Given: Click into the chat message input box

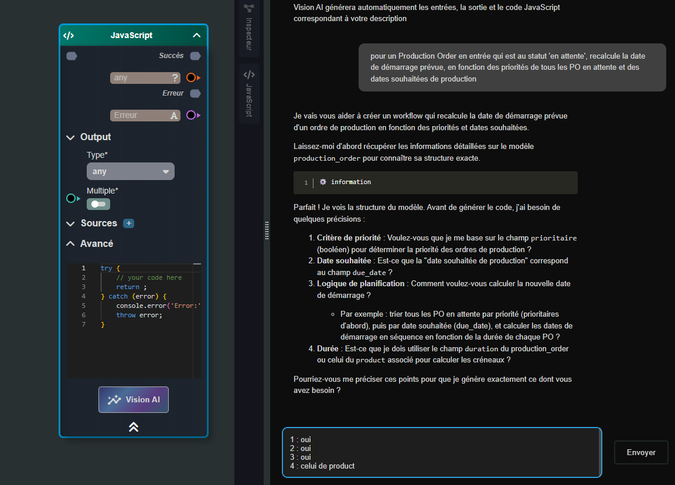Looking at the screenshot, I should [441, 452].
